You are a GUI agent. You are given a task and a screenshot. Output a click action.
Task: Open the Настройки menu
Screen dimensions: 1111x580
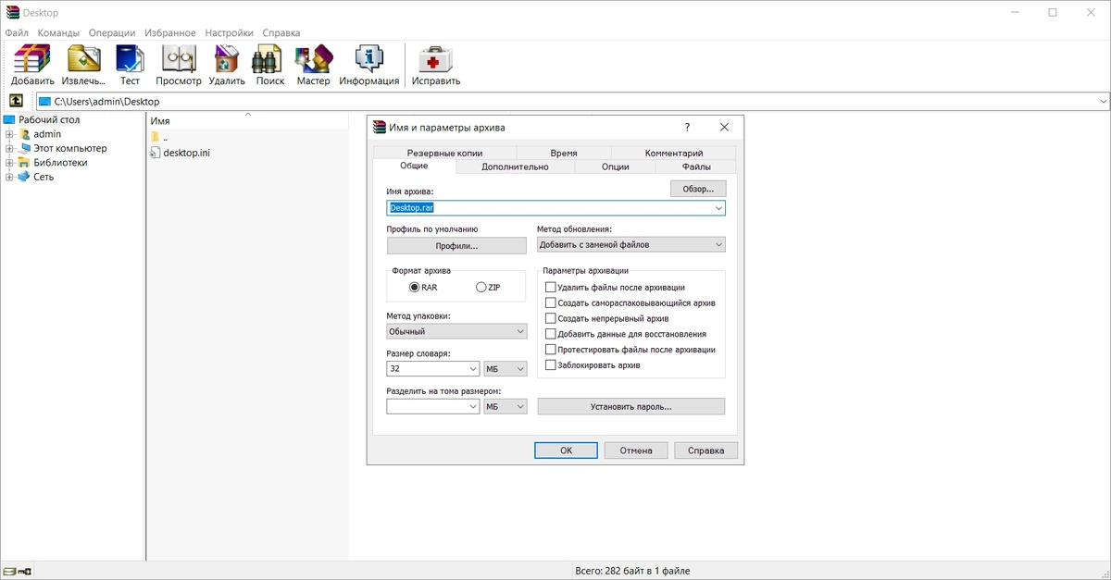230,32
